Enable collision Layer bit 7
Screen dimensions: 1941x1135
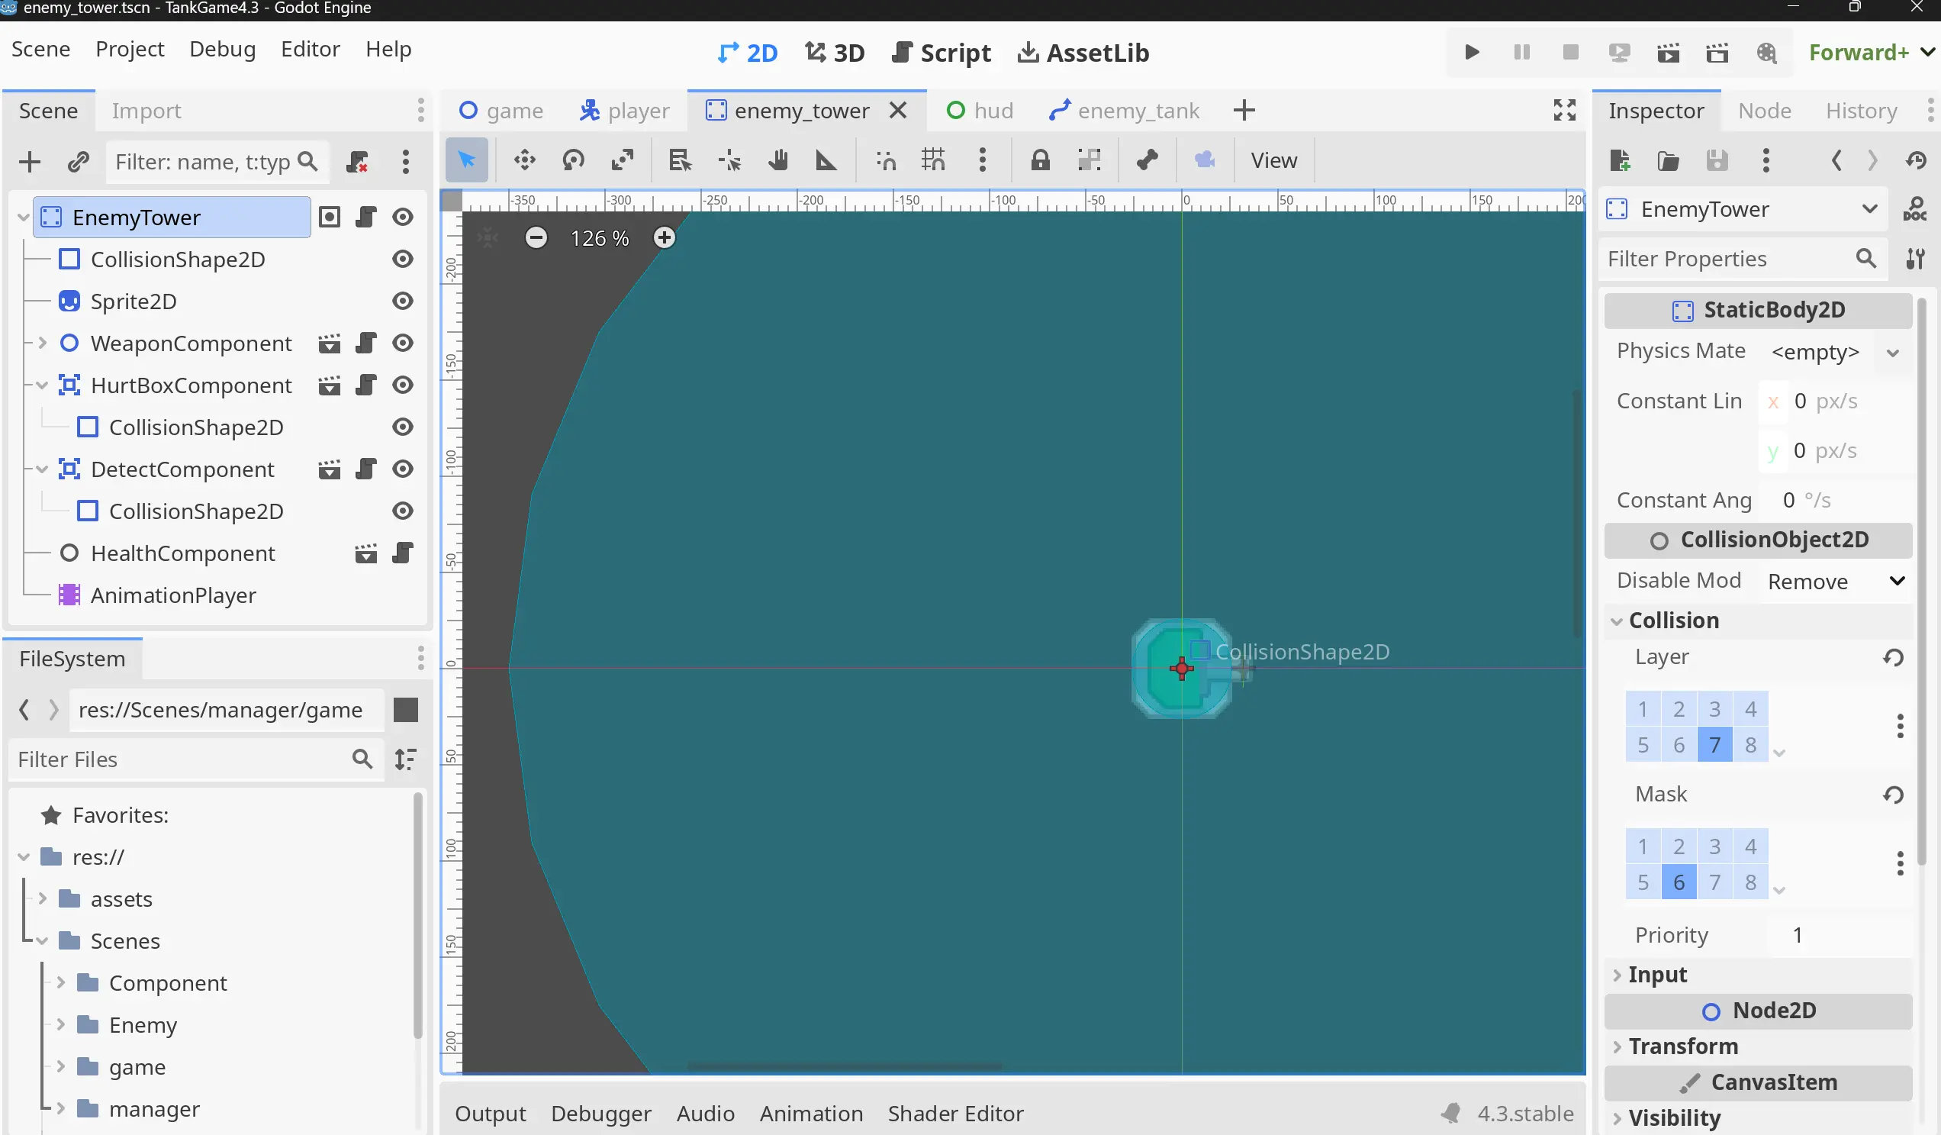(1714, 745)
